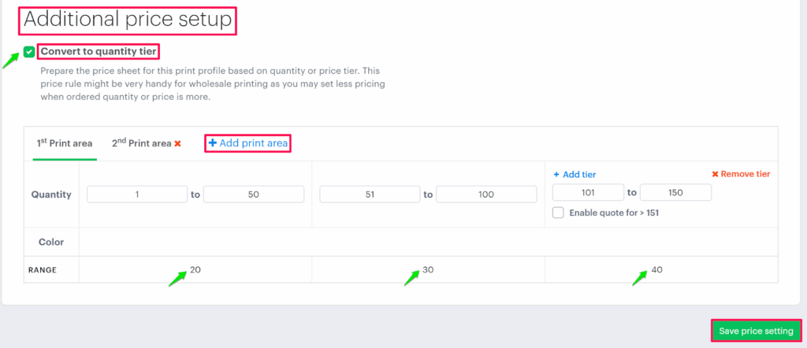The height and width of the screenshot is (348, 807).
Task: Click the plus icon beside Add print area
Action: coord(212,143)
